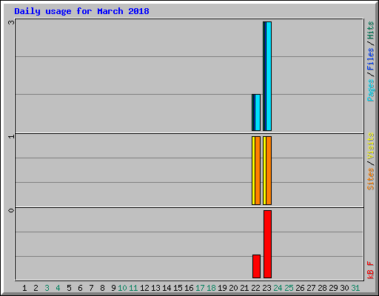379x296 pixels.
Task: Click day label 16 on the x-axis
Action: (x=189, y=288)
